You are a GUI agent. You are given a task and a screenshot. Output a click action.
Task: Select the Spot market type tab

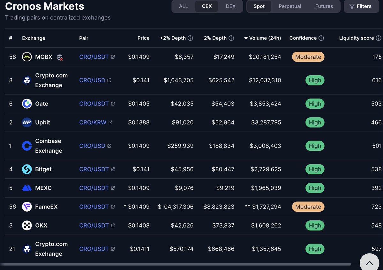tap(259, 6)
